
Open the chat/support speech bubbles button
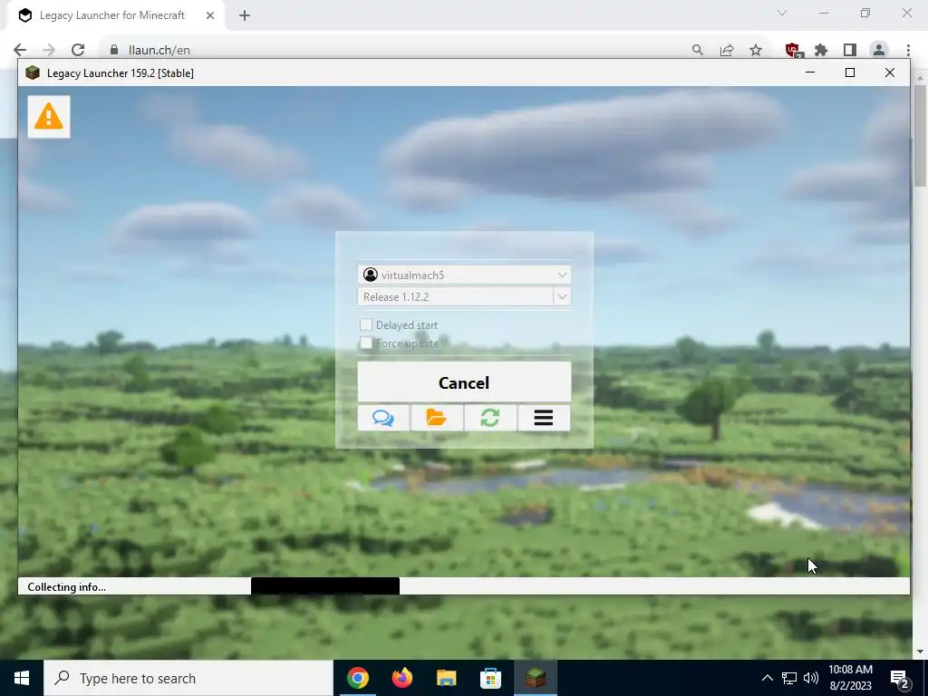point(383,418)
